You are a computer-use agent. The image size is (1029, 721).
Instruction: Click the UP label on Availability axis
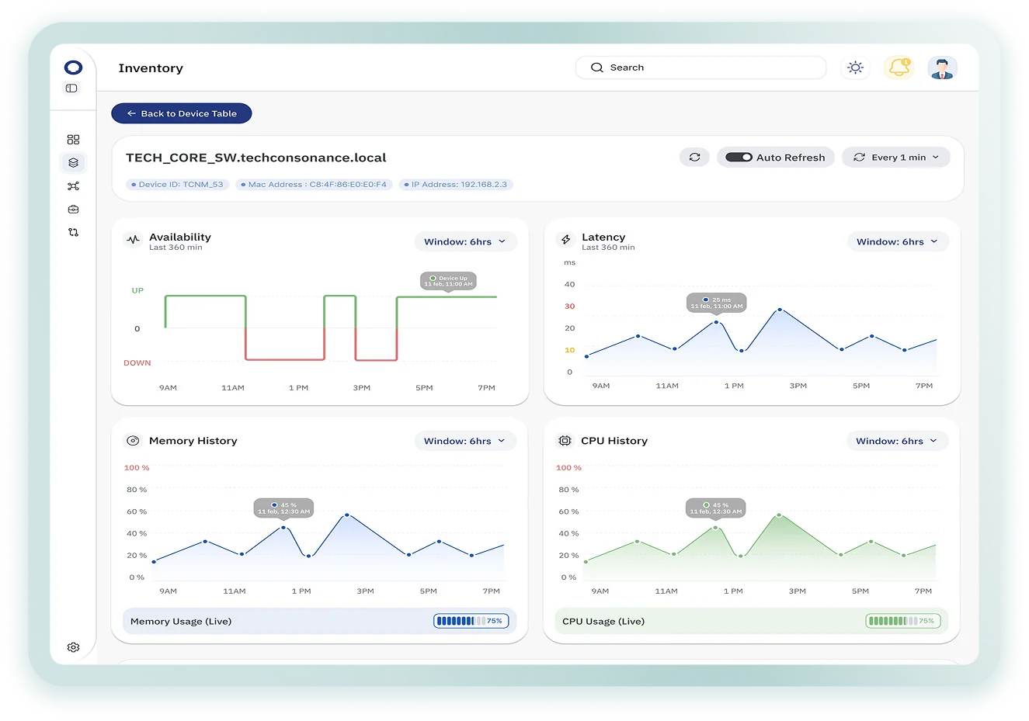point(137,291)
